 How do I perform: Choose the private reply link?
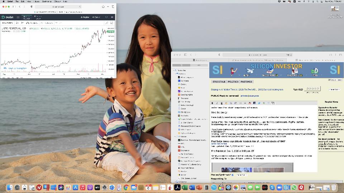(244, 96)
